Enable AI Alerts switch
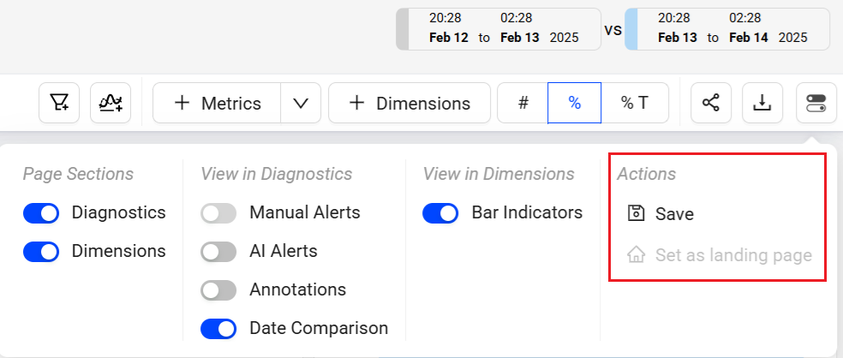Image resolution: width=843 pixels, height=358 pixels. click(x=218, y=252)
